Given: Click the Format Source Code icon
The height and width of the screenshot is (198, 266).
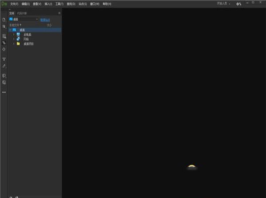Looking at the screenshot, I should click(4, 66).
